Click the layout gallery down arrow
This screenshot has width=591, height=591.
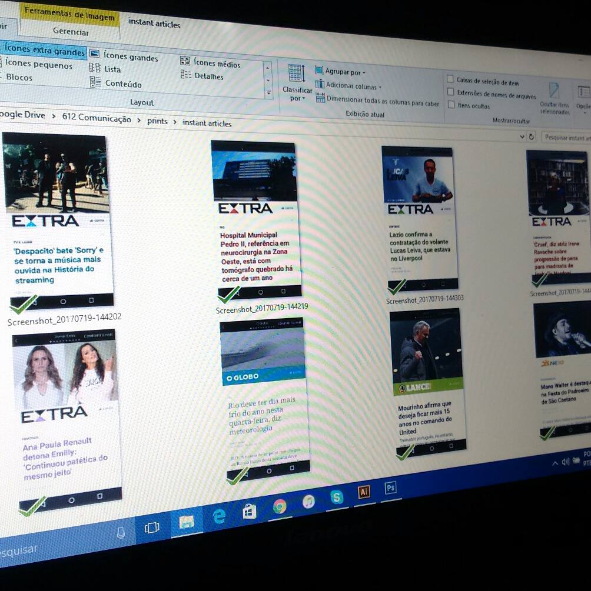(268, 81)
